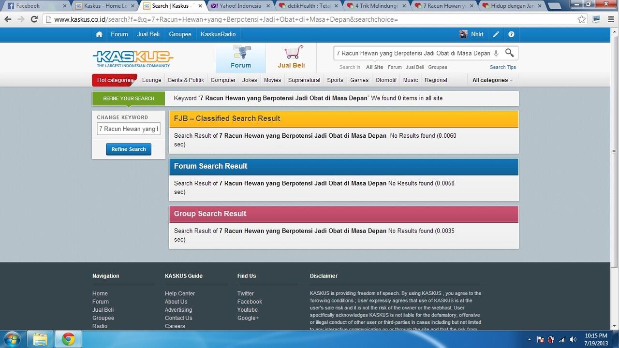619x348 pixels.
Task: Open the Games category
Action: [359, 80]
